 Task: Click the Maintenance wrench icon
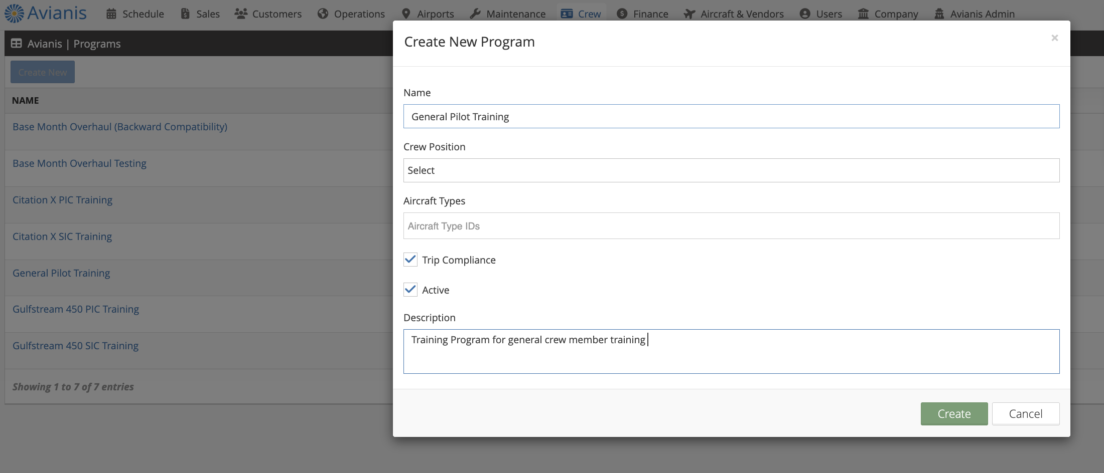click(475, 14)
